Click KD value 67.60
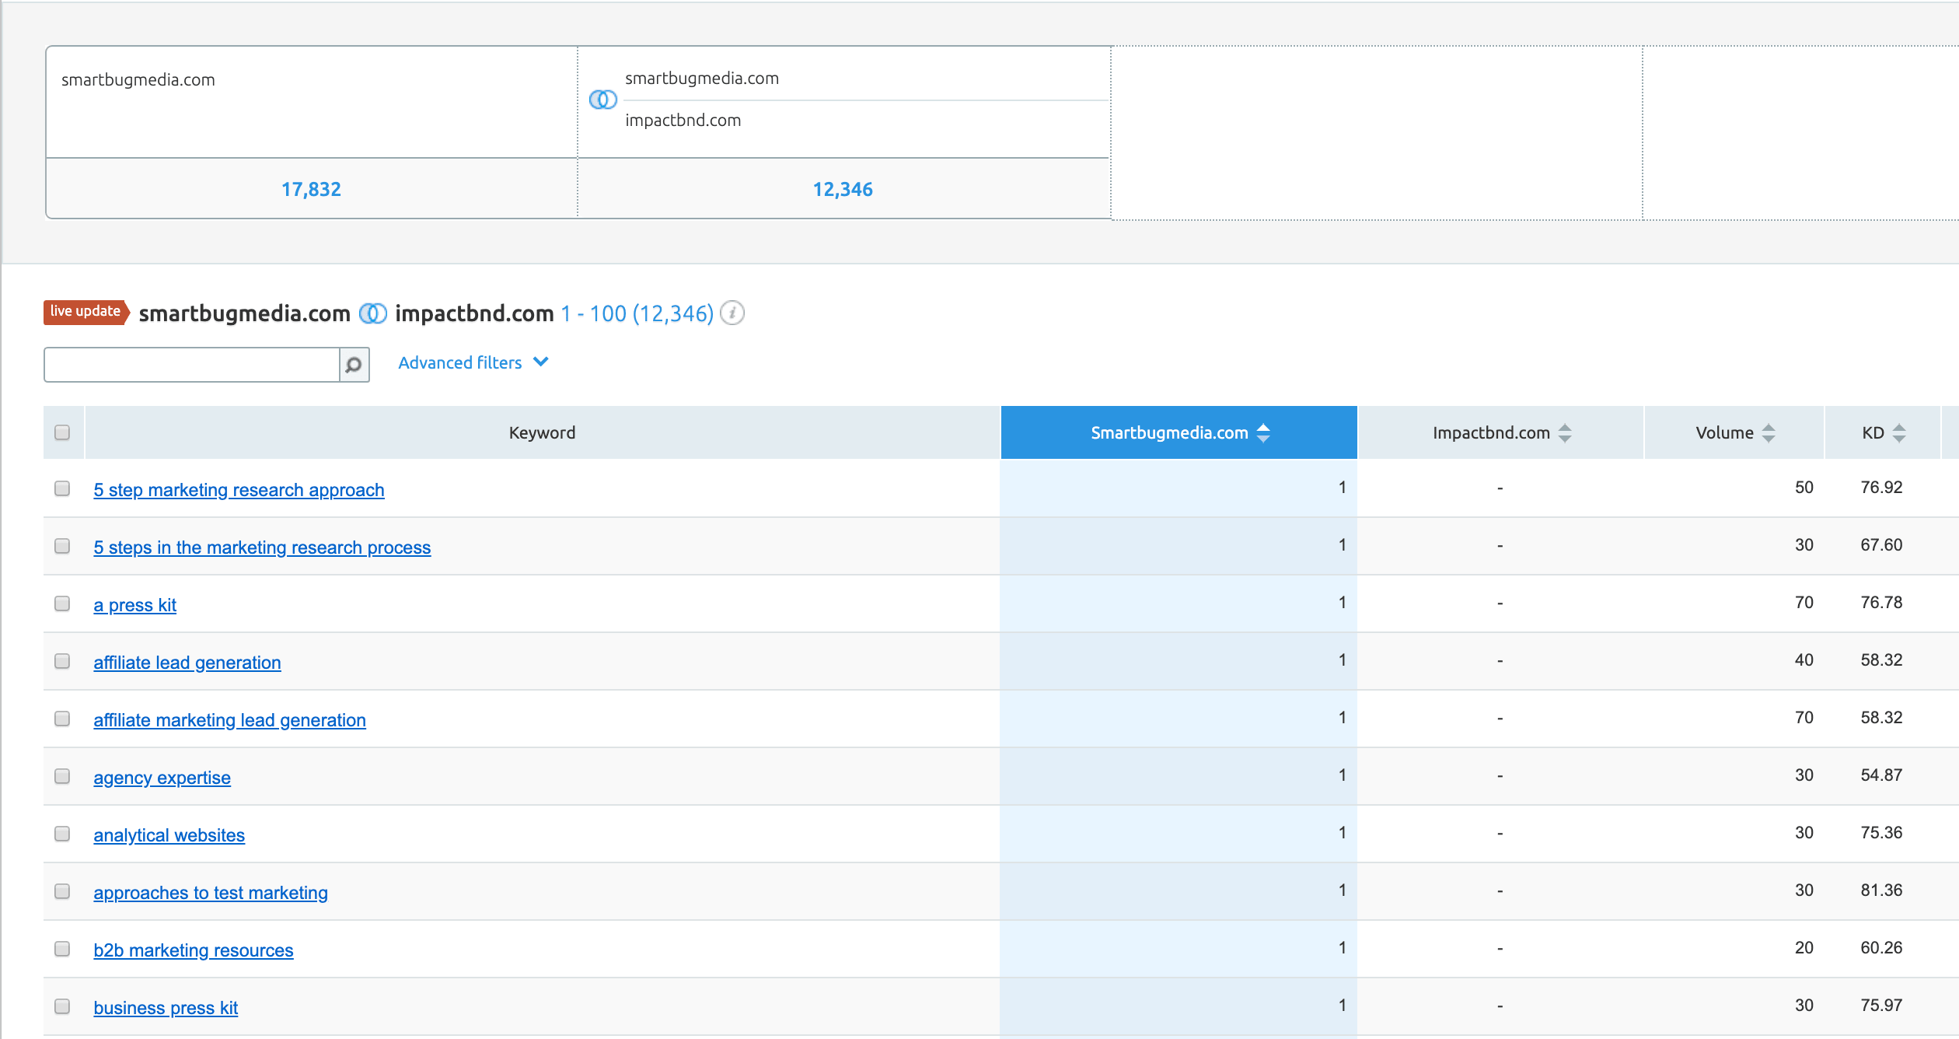The width and height of the screenshot is (1959, 1039). (1881, 545)
